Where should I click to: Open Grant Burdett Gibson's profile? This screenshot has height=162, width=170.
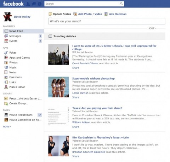click(85, 63)
